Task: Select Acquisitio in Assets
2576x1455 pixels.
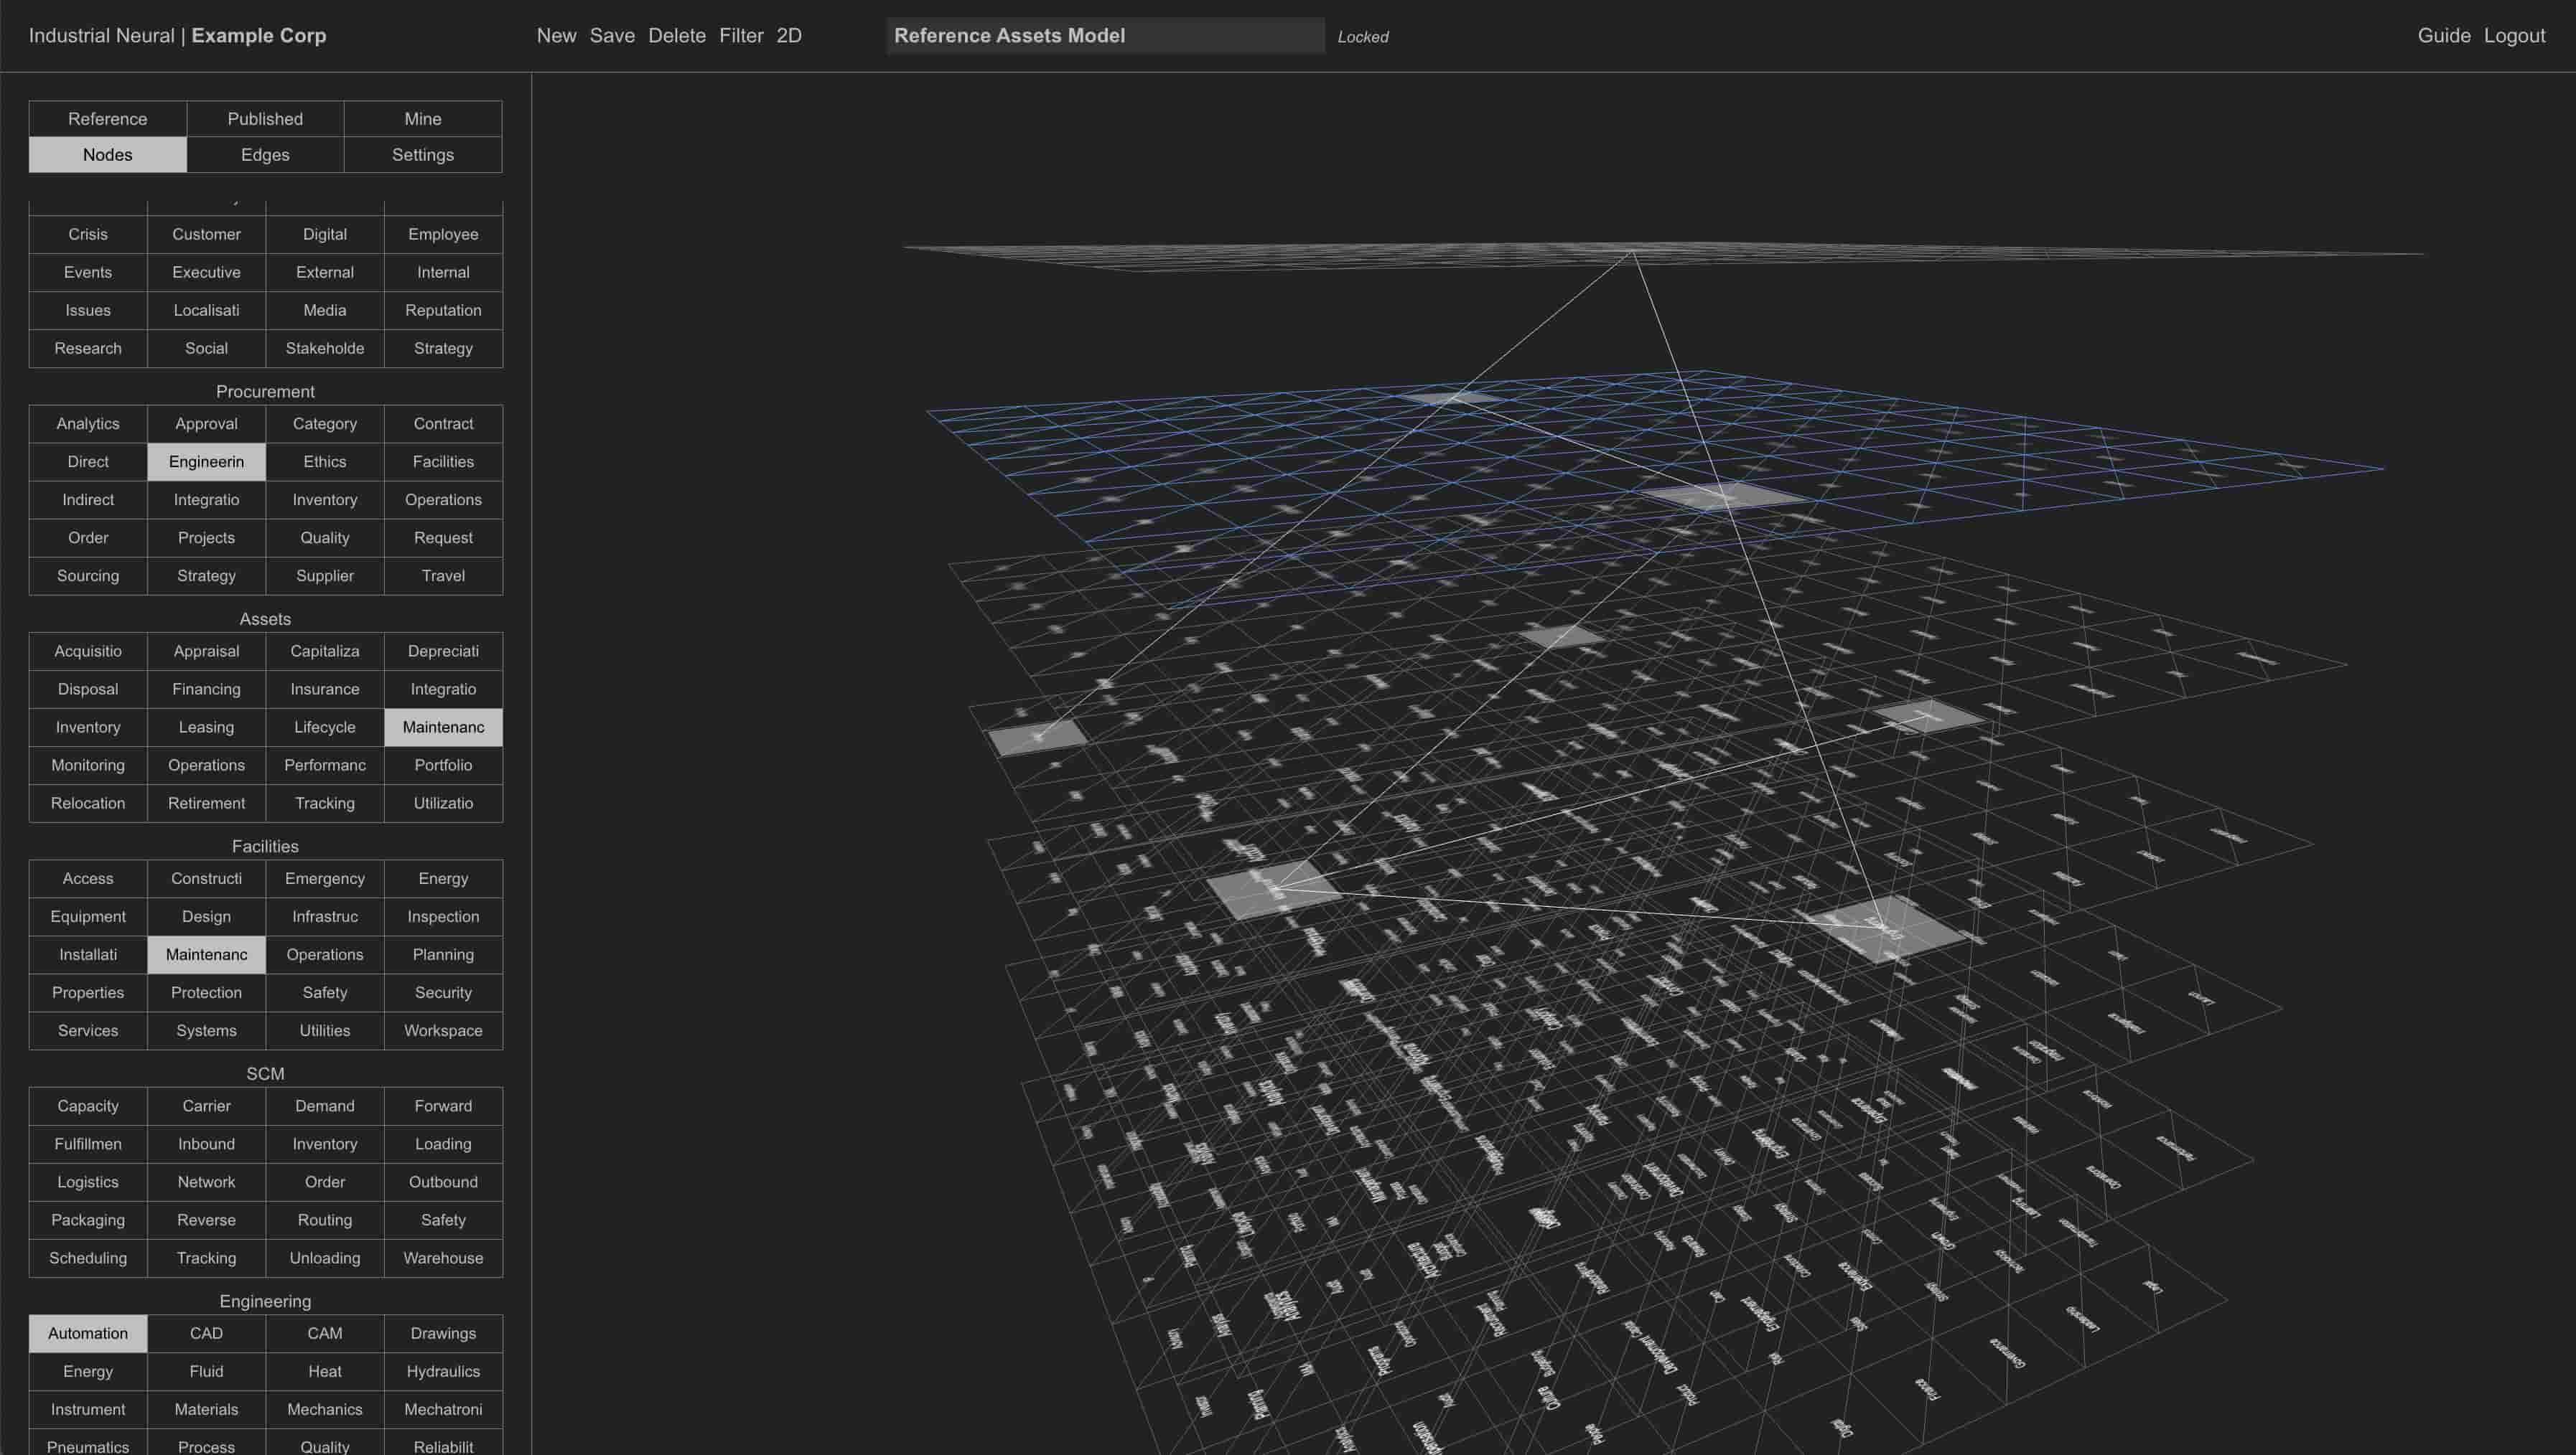Action: (88, 651)
